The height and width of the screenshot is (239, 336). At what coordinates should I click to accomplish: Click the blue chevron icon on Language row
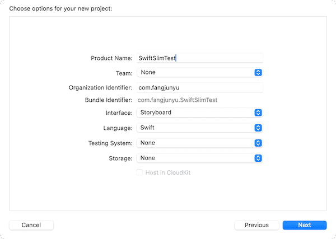(x=258, y=128)
